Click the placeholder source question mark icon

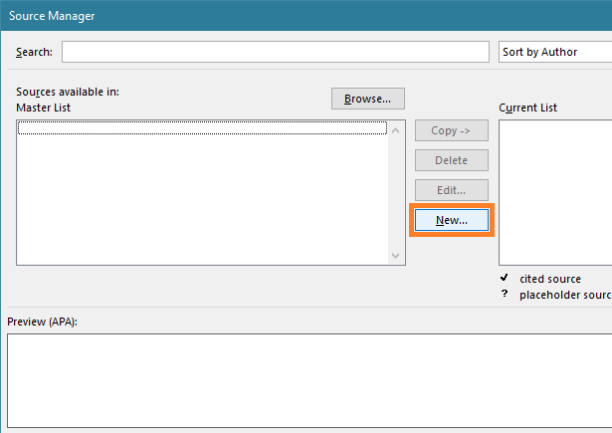click(x=505, y=294)
